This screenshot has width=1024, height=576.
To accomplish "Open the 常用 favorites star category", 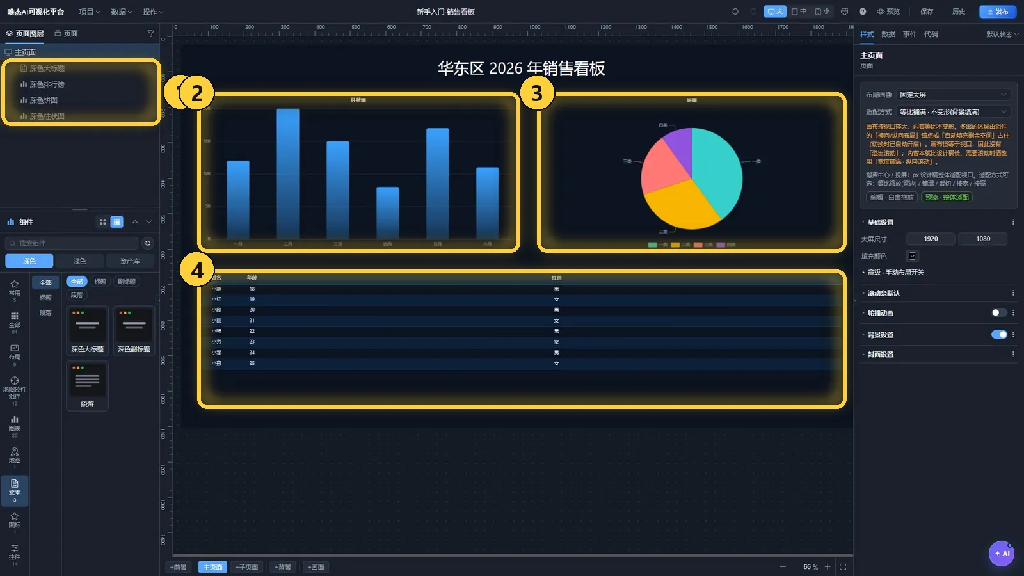I will point(15,291).
